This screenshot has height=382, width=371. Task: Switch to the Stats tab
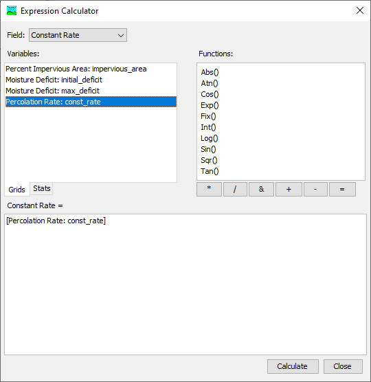click(x=42, y=188)
